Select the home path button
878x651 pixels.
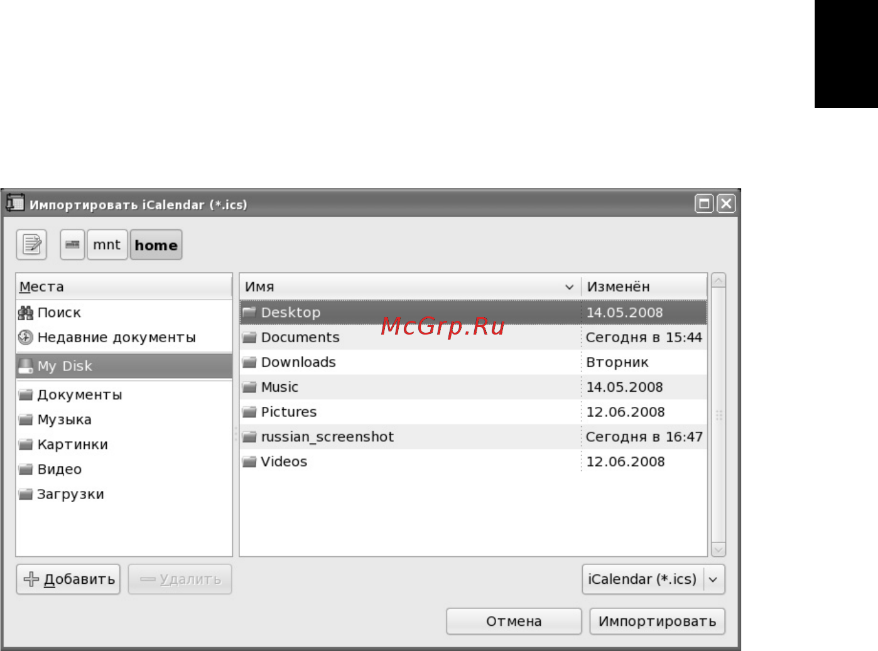click(x=156, y=245)
